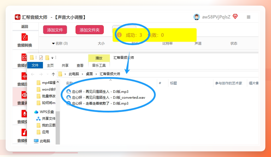
Task: Click the 比特率 column header
Action: 167,44
